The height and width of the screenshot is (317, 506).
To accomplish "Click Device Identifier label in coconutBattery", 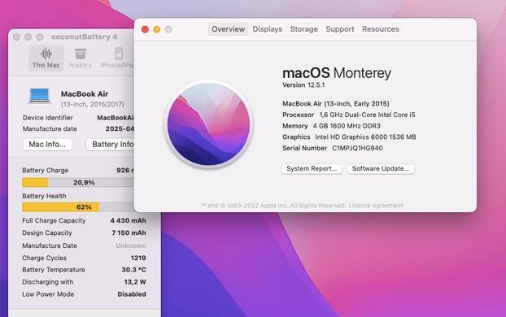I will [47, 118].
